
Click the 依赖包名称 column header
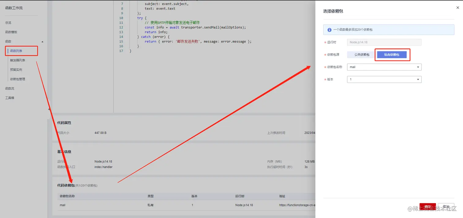(x=67, y=196)
